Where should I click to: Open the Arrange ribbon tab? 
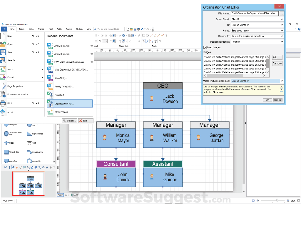click(41, 29)
